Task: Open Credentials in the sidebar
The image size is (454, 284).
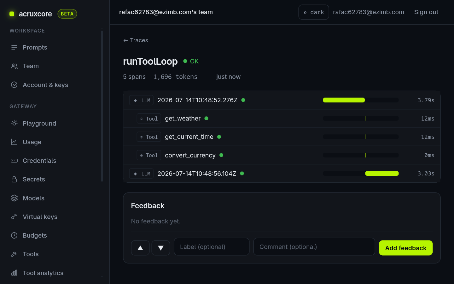Action: pyautogui.click(x=39, y=161)
